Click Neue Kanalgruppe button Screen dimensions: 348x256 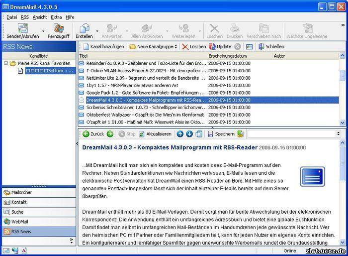pyautogui.click(x=153, y=47)
